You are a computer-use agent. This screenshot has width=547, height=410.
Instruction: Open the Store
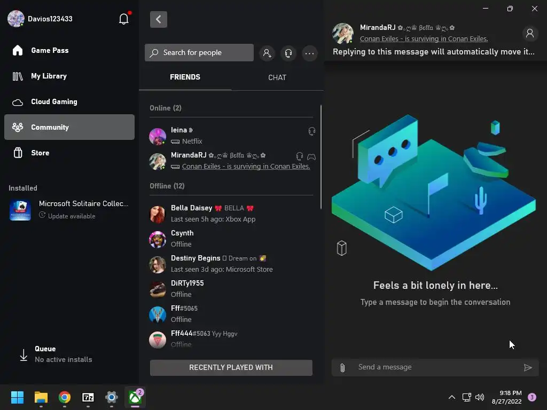pos(69,153)
